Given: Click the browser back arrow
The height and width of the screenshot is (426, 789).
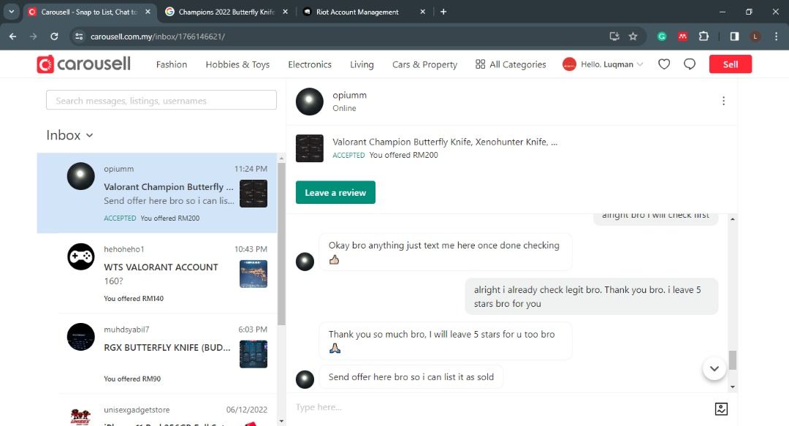Looking at the screenshot, I should point(12,37).
